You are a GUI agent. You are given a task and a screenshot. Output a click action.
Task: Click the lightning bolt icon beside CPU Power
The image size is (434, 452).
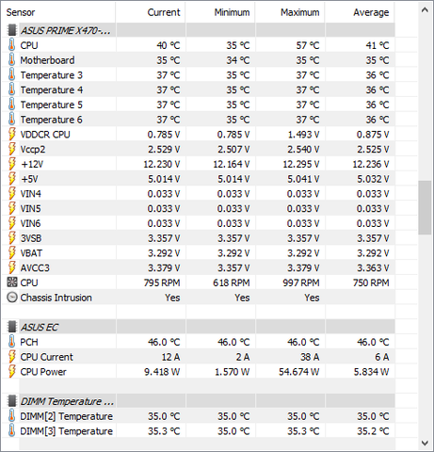coord(12,371)
